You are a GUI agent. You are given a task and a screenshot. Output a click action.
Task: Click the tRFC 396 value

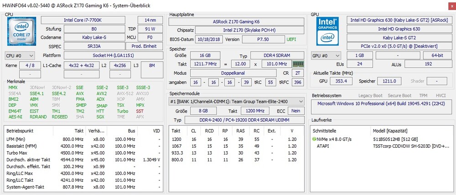point(298,82)
